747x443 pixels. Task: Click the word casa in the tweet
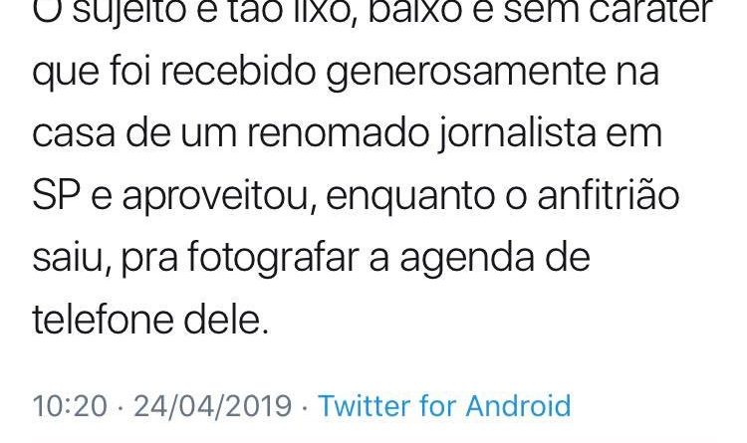74,134
